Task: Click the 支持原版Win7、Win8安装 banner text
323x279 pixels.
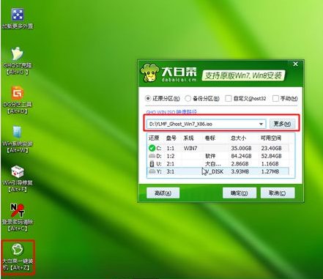Action: click(243, 75)
